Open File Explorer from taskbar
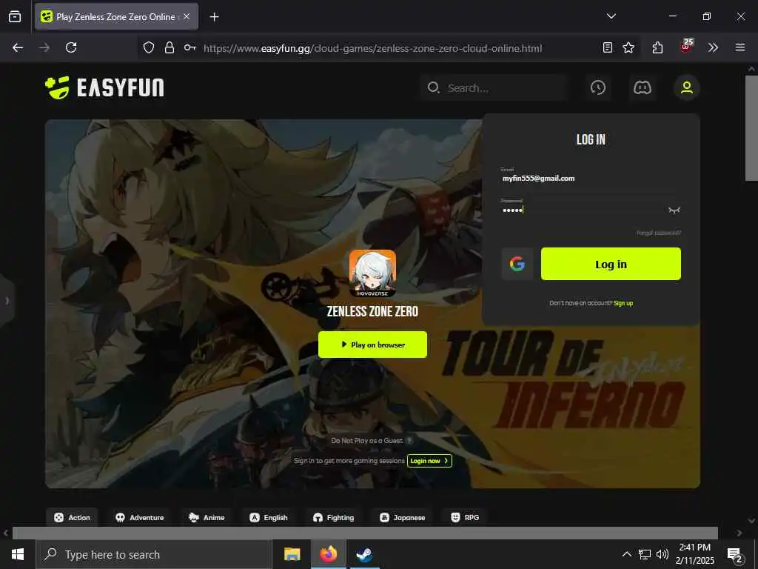Image resolution: width=758 pixels, height=569 pixels. [x=292, y=554]
